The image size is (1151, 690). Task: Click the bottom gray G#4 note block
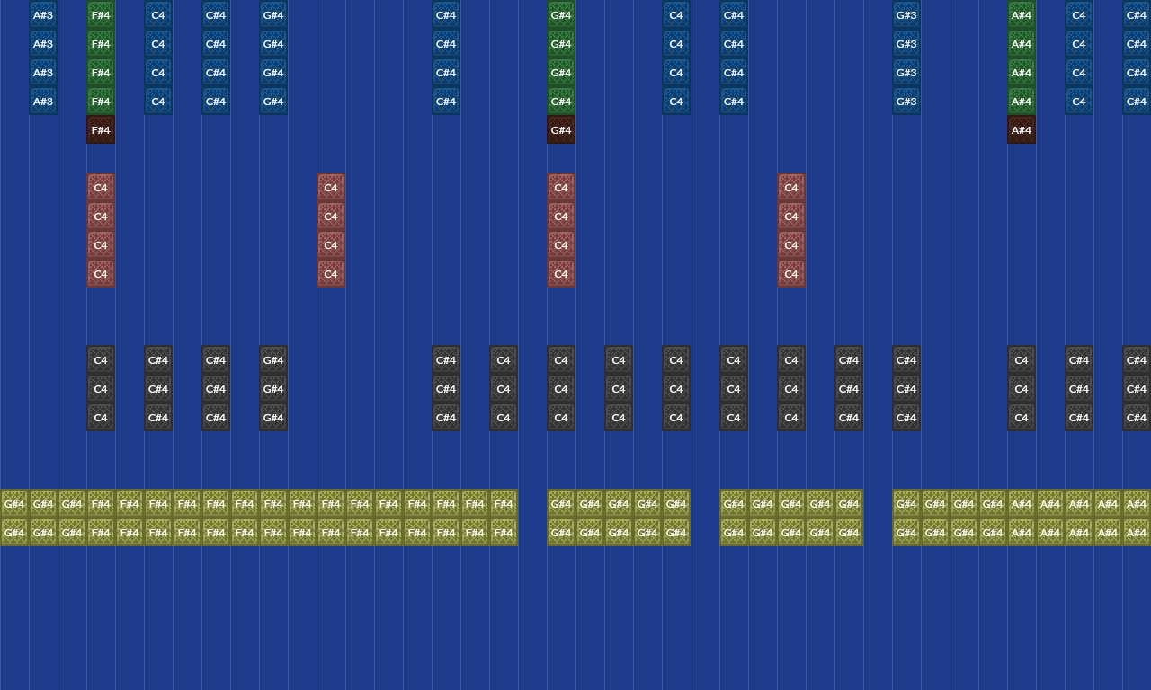click(x=273, y=418)
